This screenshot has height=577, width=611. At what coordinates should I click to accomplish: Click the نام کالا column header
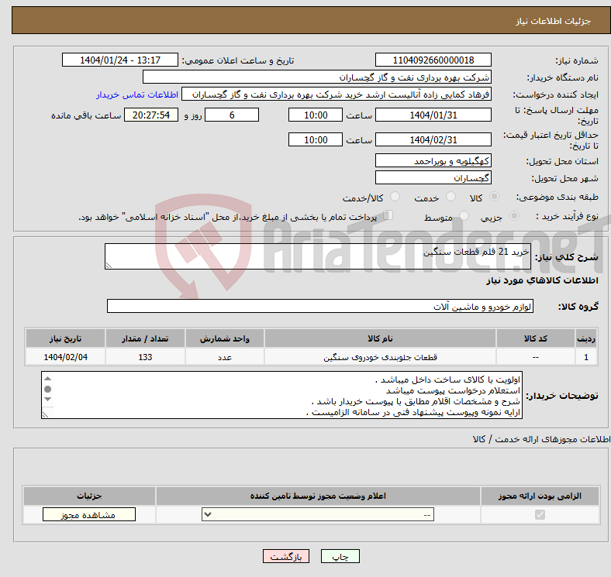[380, 339]
